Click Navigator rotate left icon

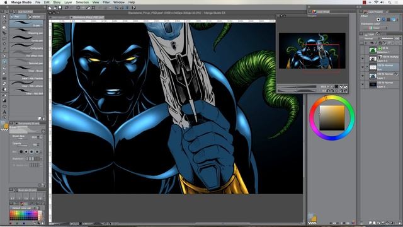tap(329, 91)
